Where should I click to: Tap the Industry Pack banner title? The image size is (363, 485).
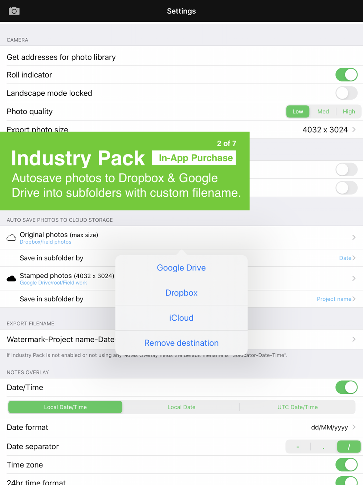[78, 159]
